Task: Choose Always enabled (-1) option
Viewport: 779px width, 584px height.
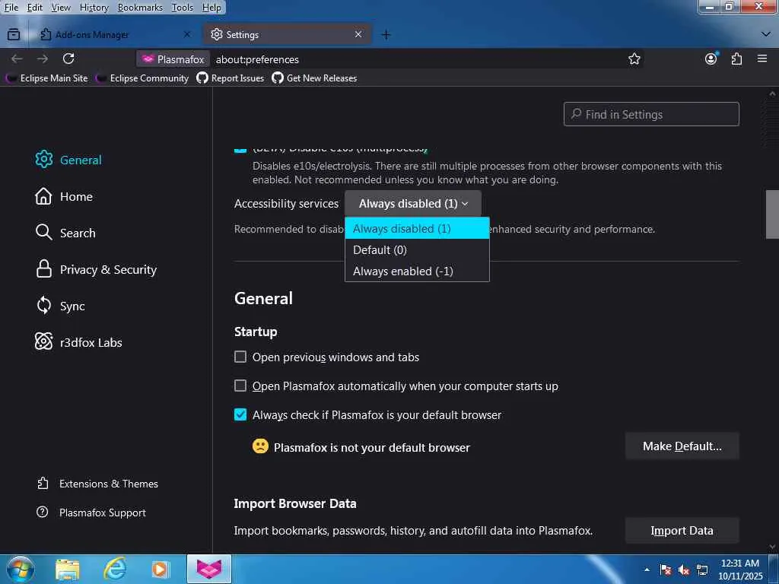Action: pos(417,271)
